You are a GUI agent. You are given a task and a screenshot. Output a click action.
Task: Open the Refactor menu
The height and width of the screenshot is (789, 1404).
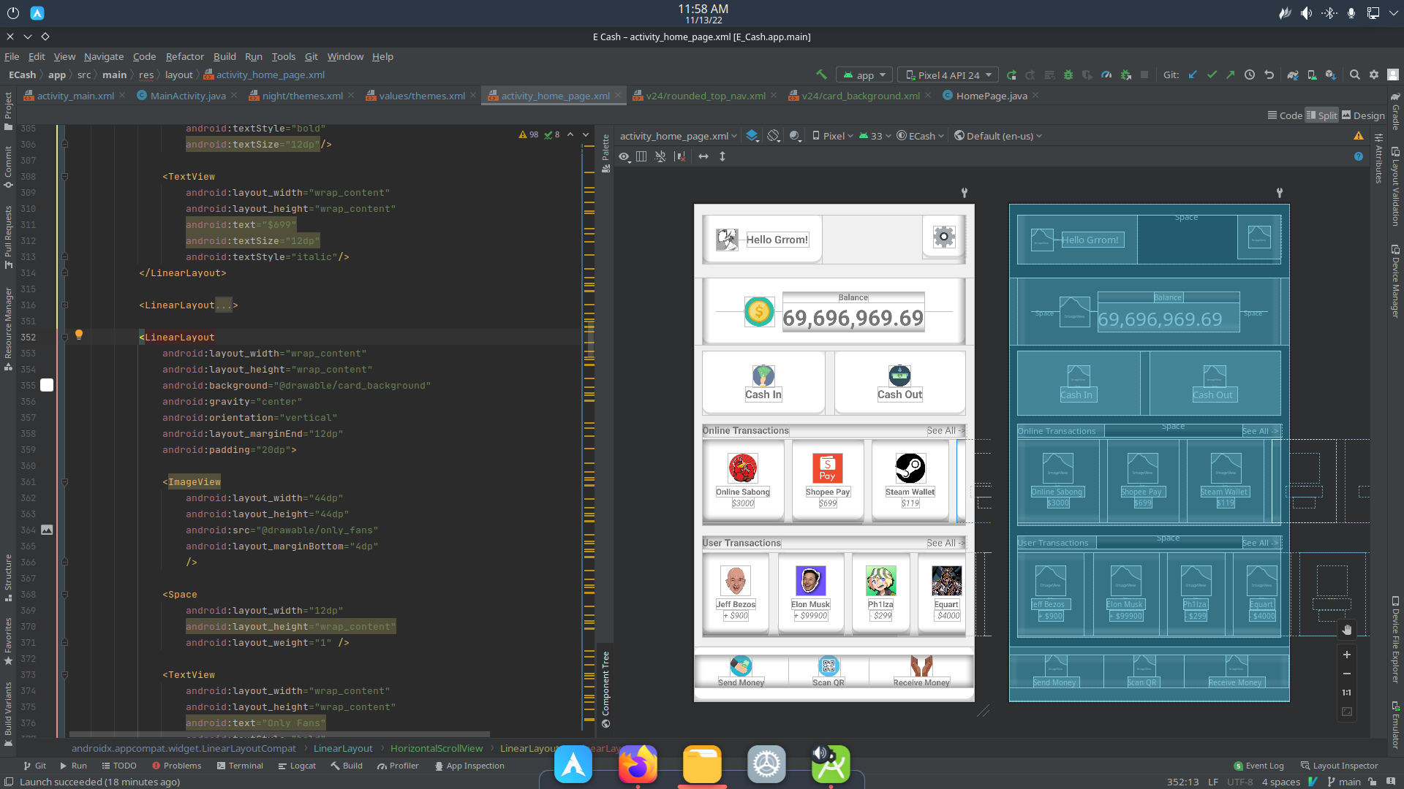pos(185,56)
